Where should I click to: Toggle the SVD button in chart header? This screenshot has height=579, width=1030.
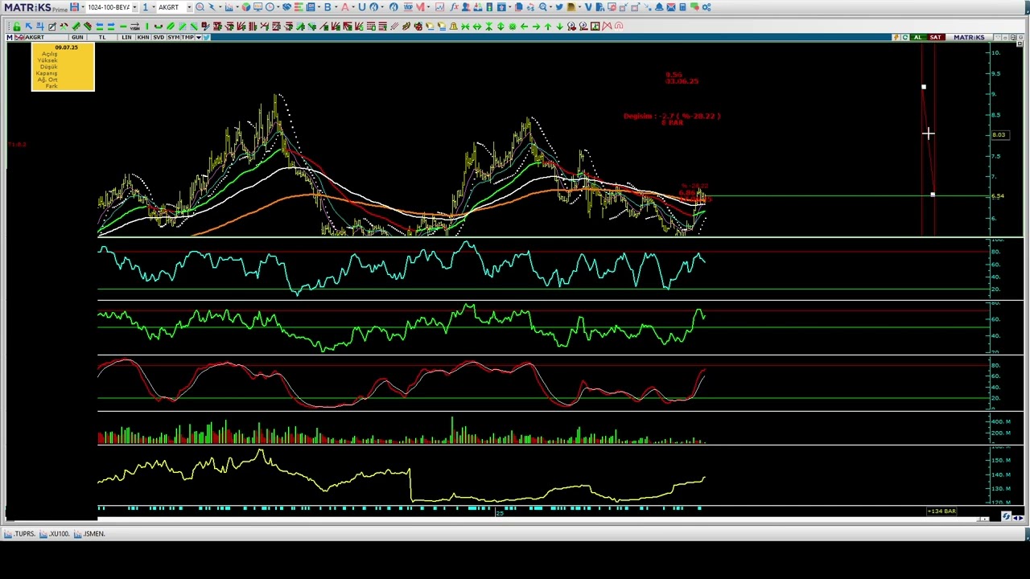click(159, 38)
